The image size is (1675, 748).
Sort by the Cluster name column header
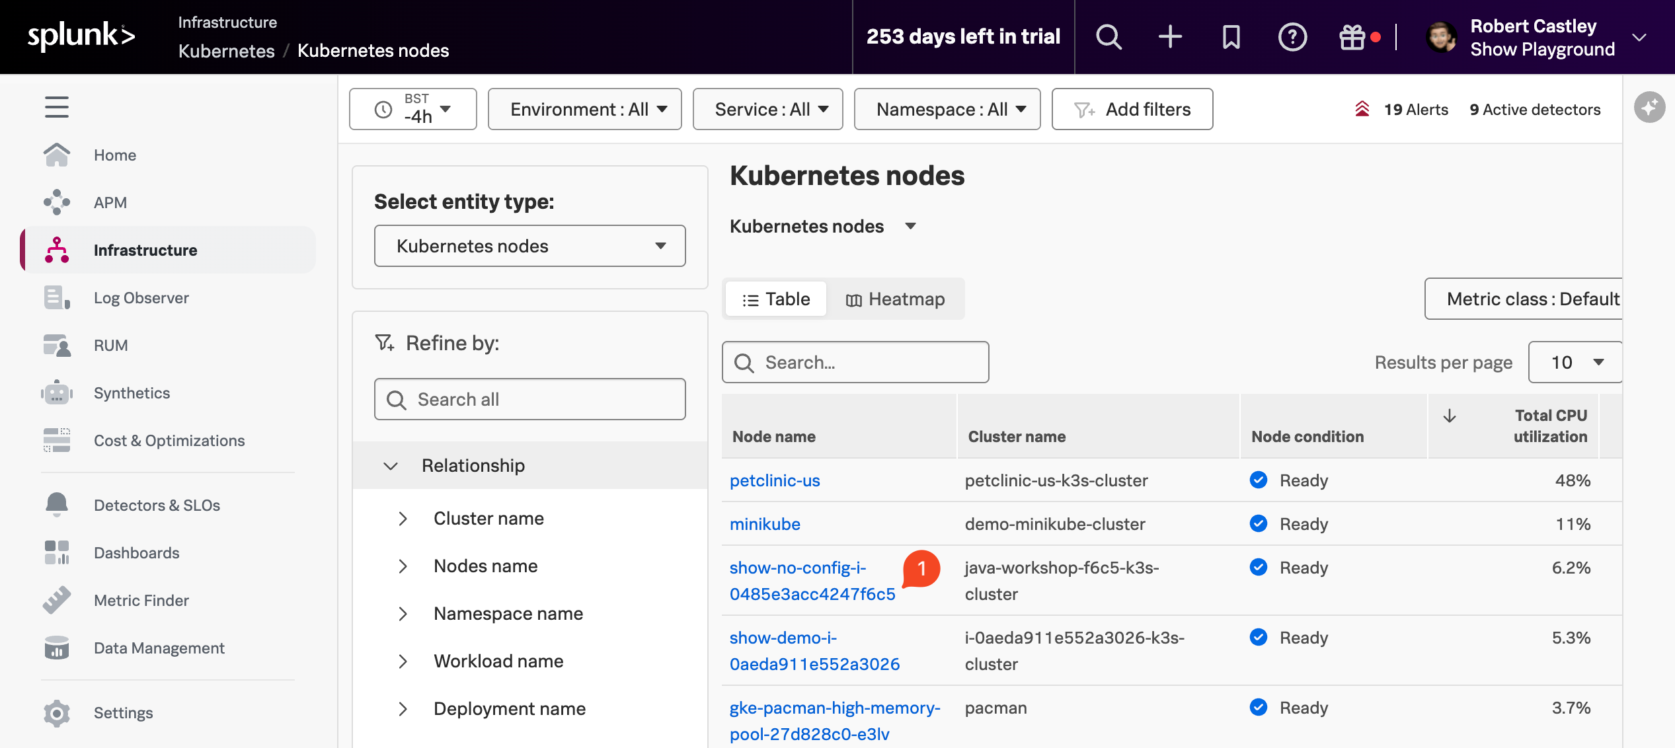click(1017, 436)
